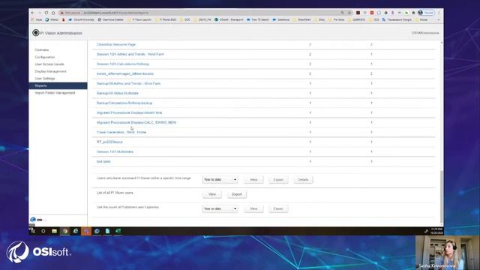Click the page vertical scrollbar thumb
The height and width of the screenshot is (270, 480).
(441, 196)
